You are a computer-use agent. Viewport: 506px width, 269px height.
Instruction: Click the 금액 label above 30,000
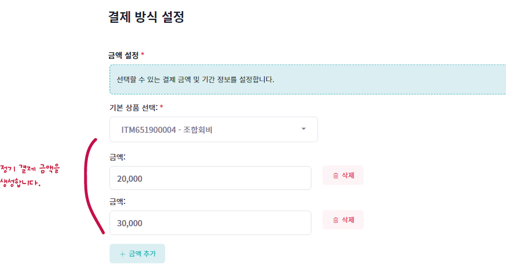point(117,202)
